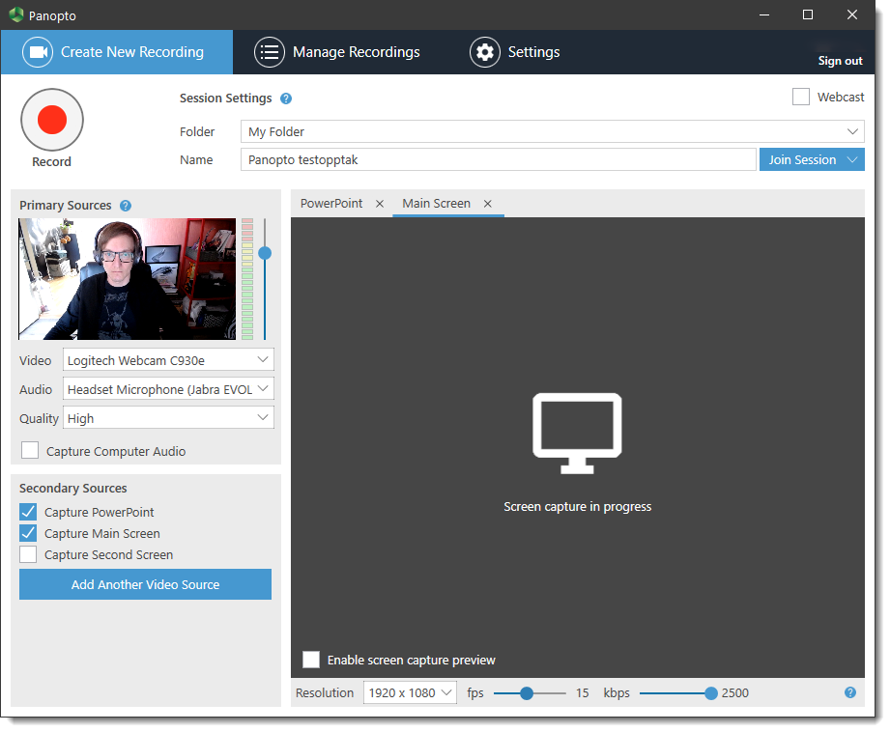890x732 pixels.
Task: Click the microphone volume slider handle
Action: tap(265, 253)
